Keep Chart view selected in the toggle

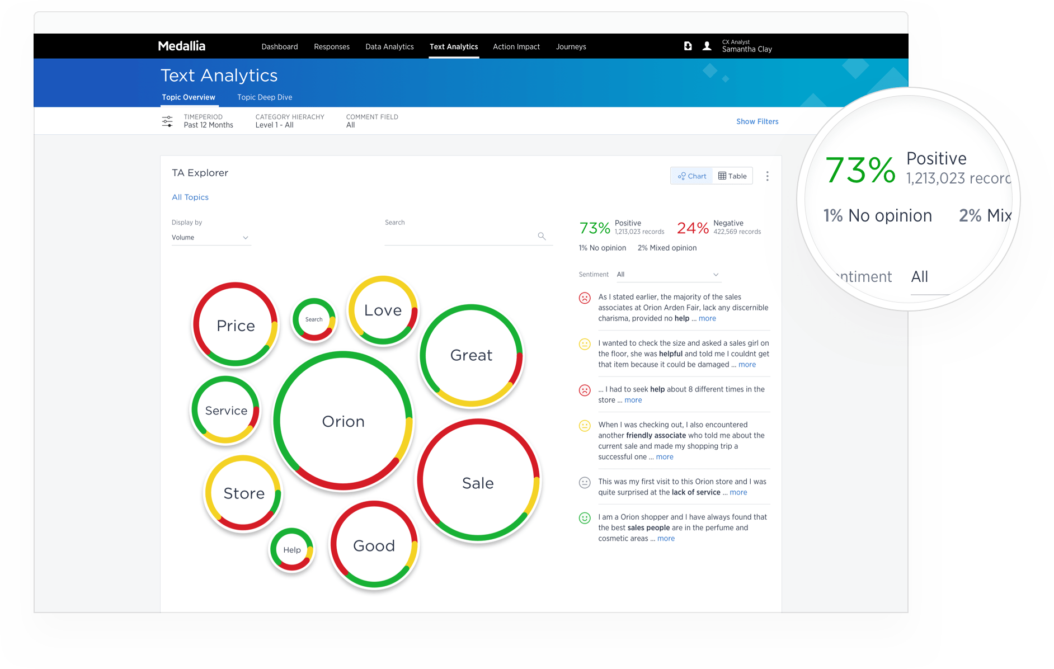click(692, 176)
